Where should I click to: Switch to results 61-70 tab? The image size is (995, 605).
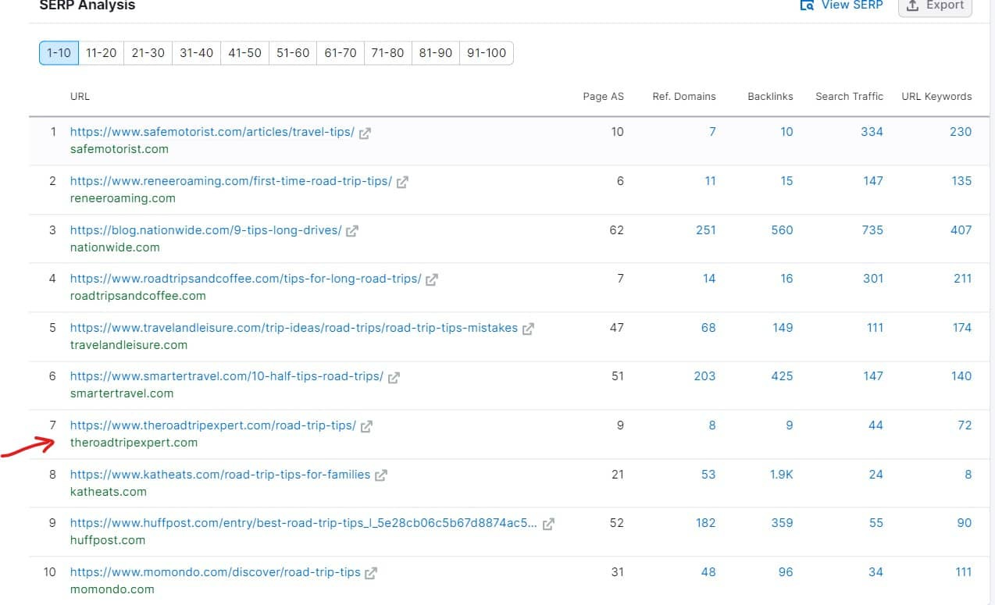point(340,53)
